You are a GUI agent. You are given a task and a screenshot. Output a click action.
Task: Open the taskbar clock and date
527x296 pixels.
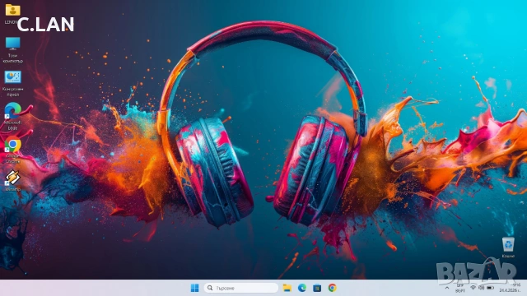(x=510, y=288)
